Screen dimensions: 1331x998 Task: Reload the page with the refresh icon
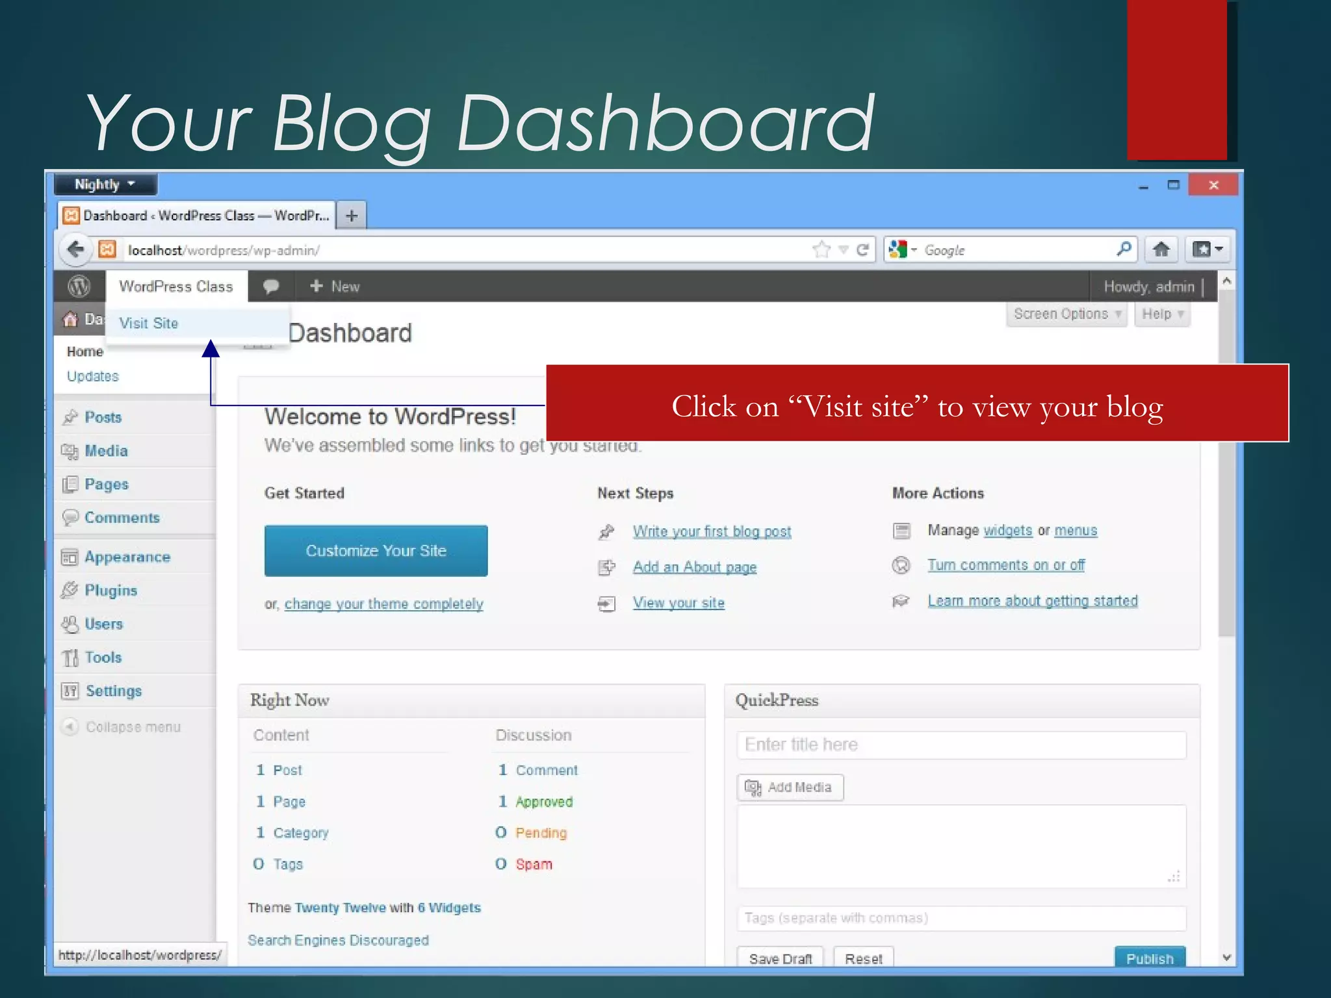click(x=862, y=250)
